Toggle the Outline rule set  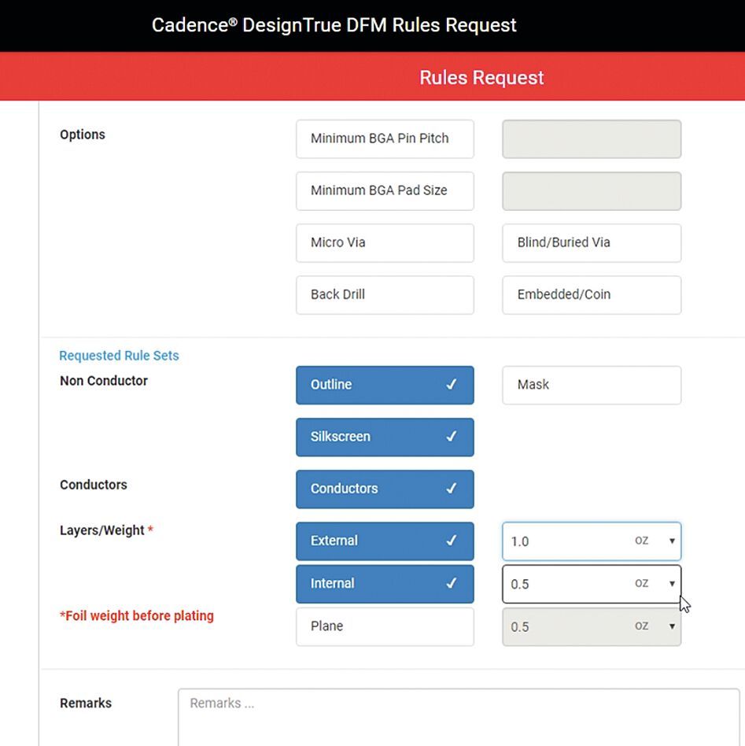(385, 385)
